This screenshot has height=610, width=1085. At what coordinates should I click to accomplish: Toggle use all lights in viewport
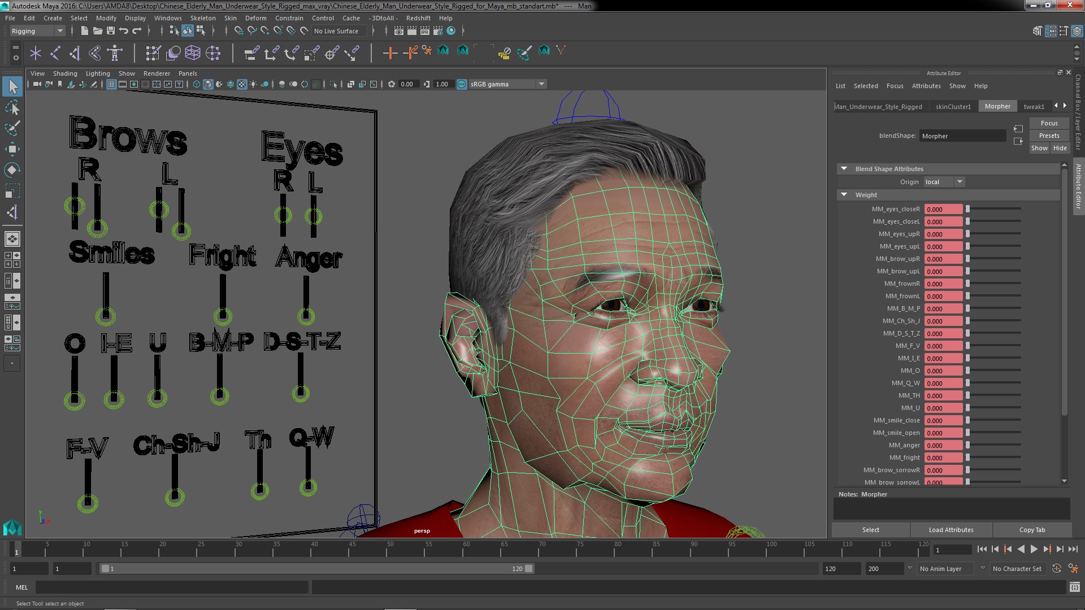[253, 84]
